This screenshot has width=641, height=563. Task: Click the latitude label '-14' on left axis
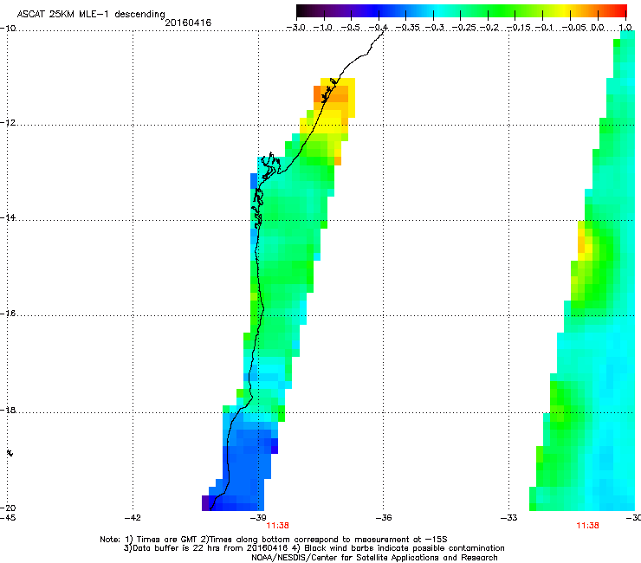point(8,217)
